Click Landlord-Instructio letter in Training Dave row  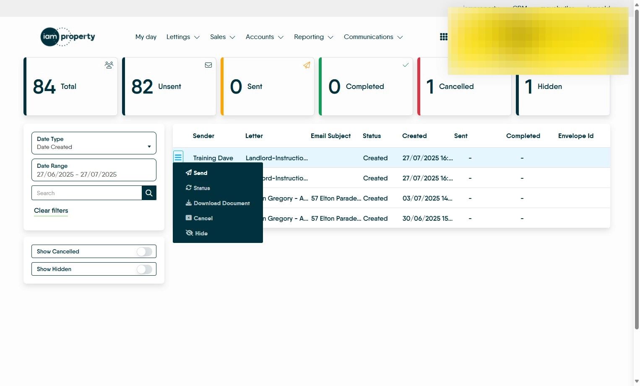coord(277,158)
